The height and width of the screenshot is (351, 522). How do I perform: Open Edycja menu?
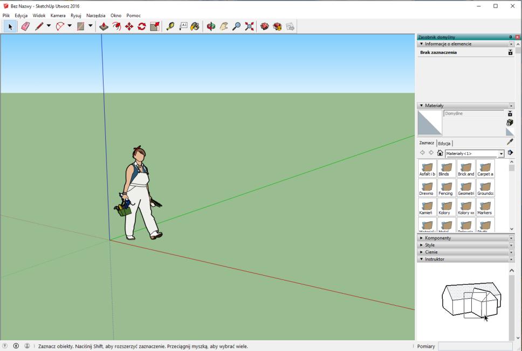(x=21, y=15)
